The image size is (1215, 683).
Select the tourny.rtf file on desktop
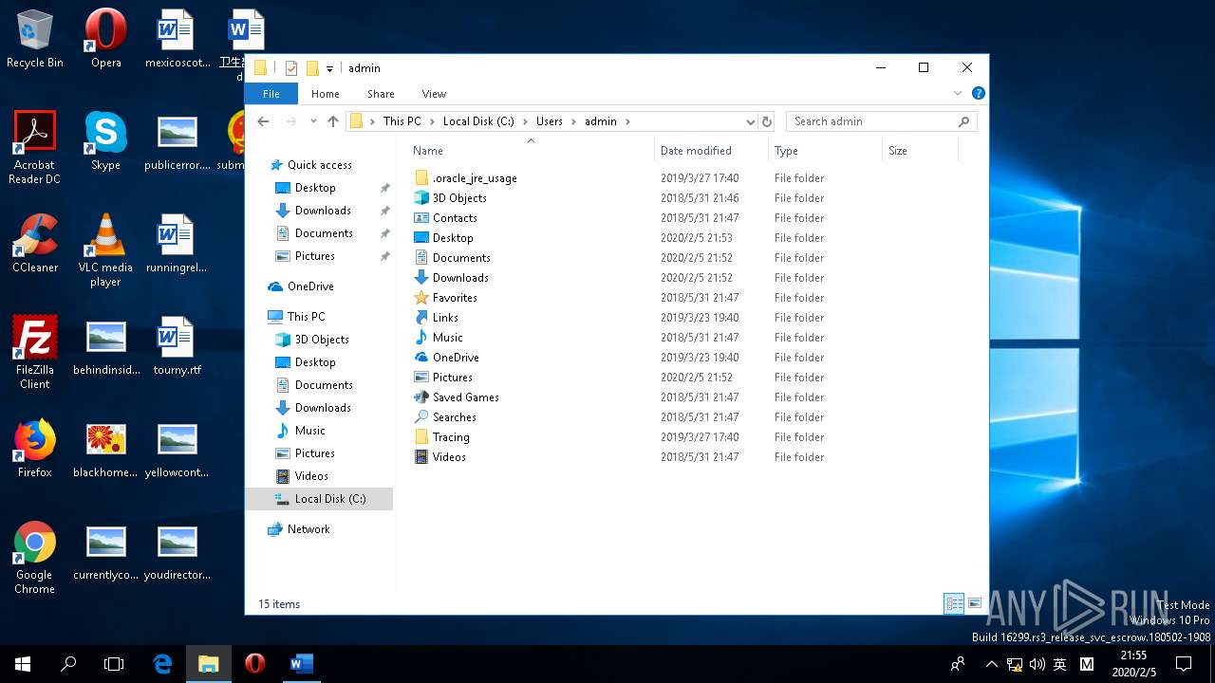point(178,347)
